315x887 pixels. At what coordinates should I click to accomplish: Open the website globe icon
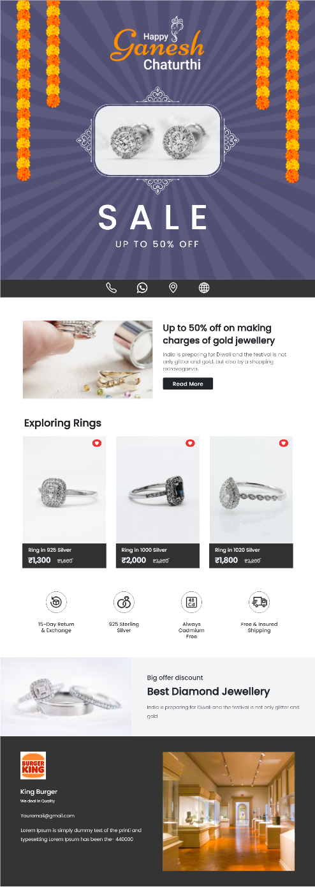coord(204,288)
